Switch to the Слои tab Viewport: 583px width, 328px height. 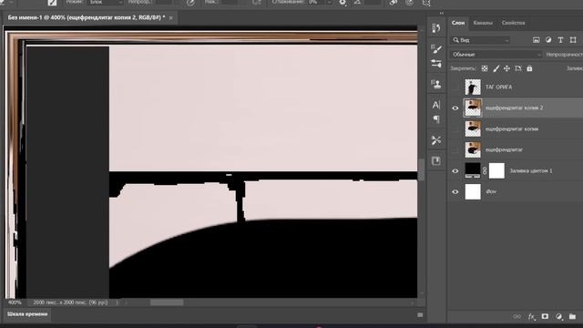(458, 23)
